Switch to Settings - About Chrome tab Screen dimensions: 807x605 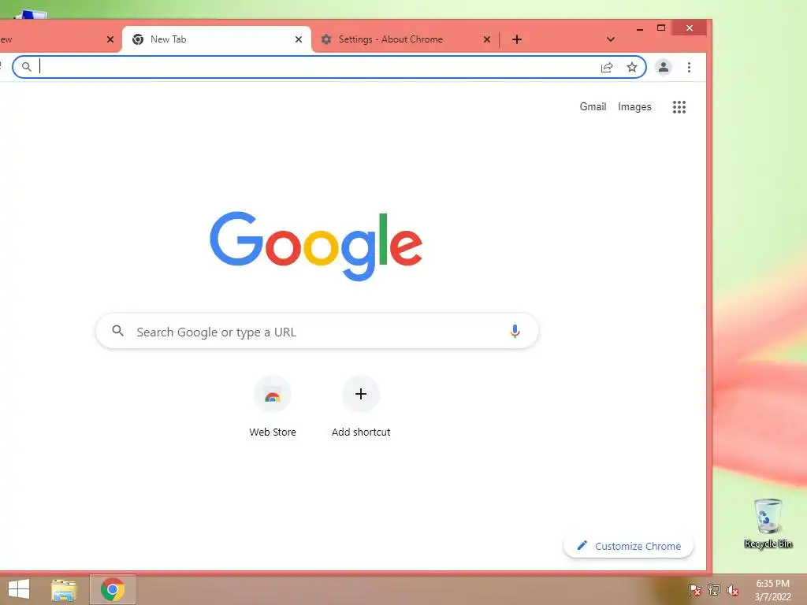[x=405, y=39]
